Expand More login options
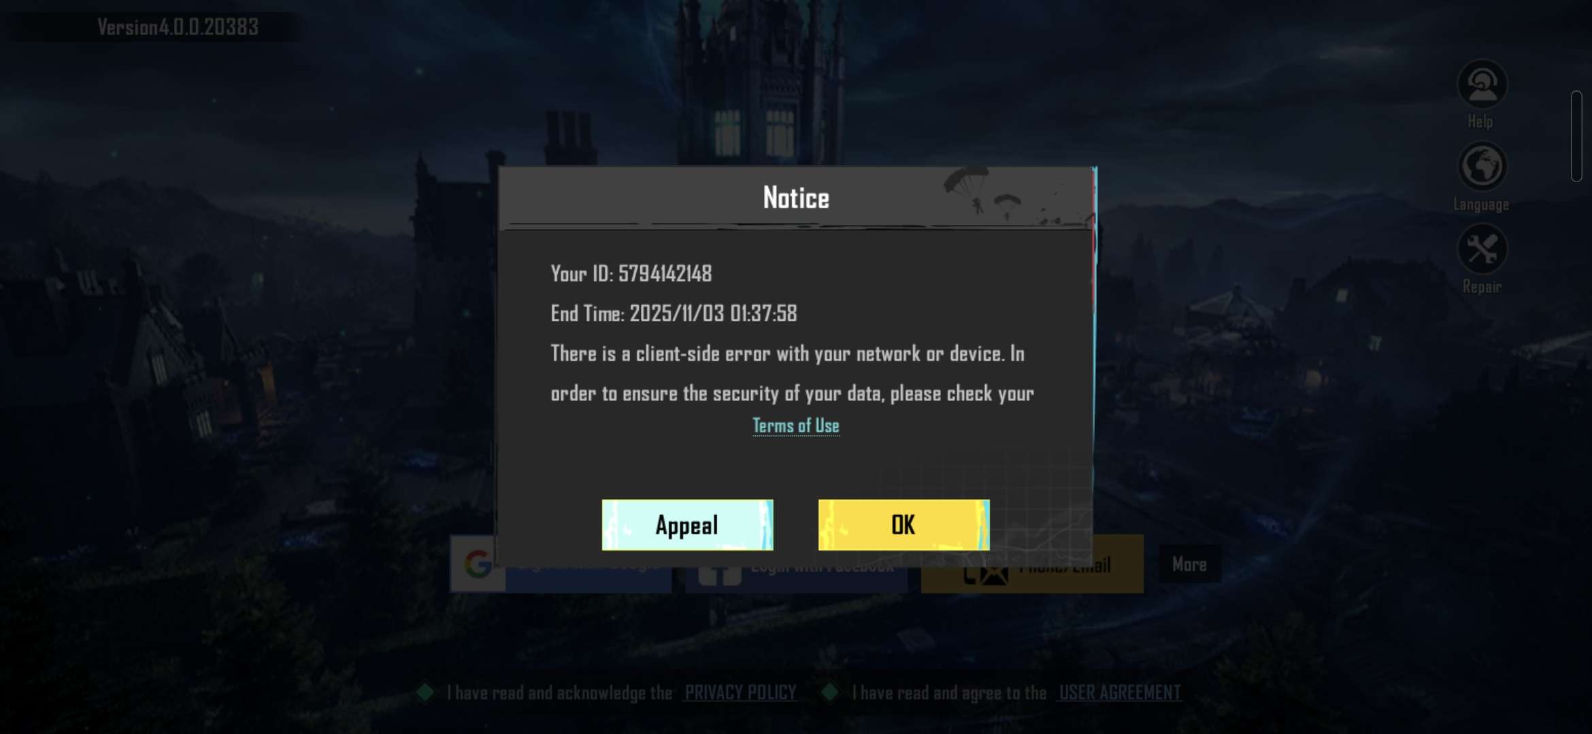 [1189, 564]
